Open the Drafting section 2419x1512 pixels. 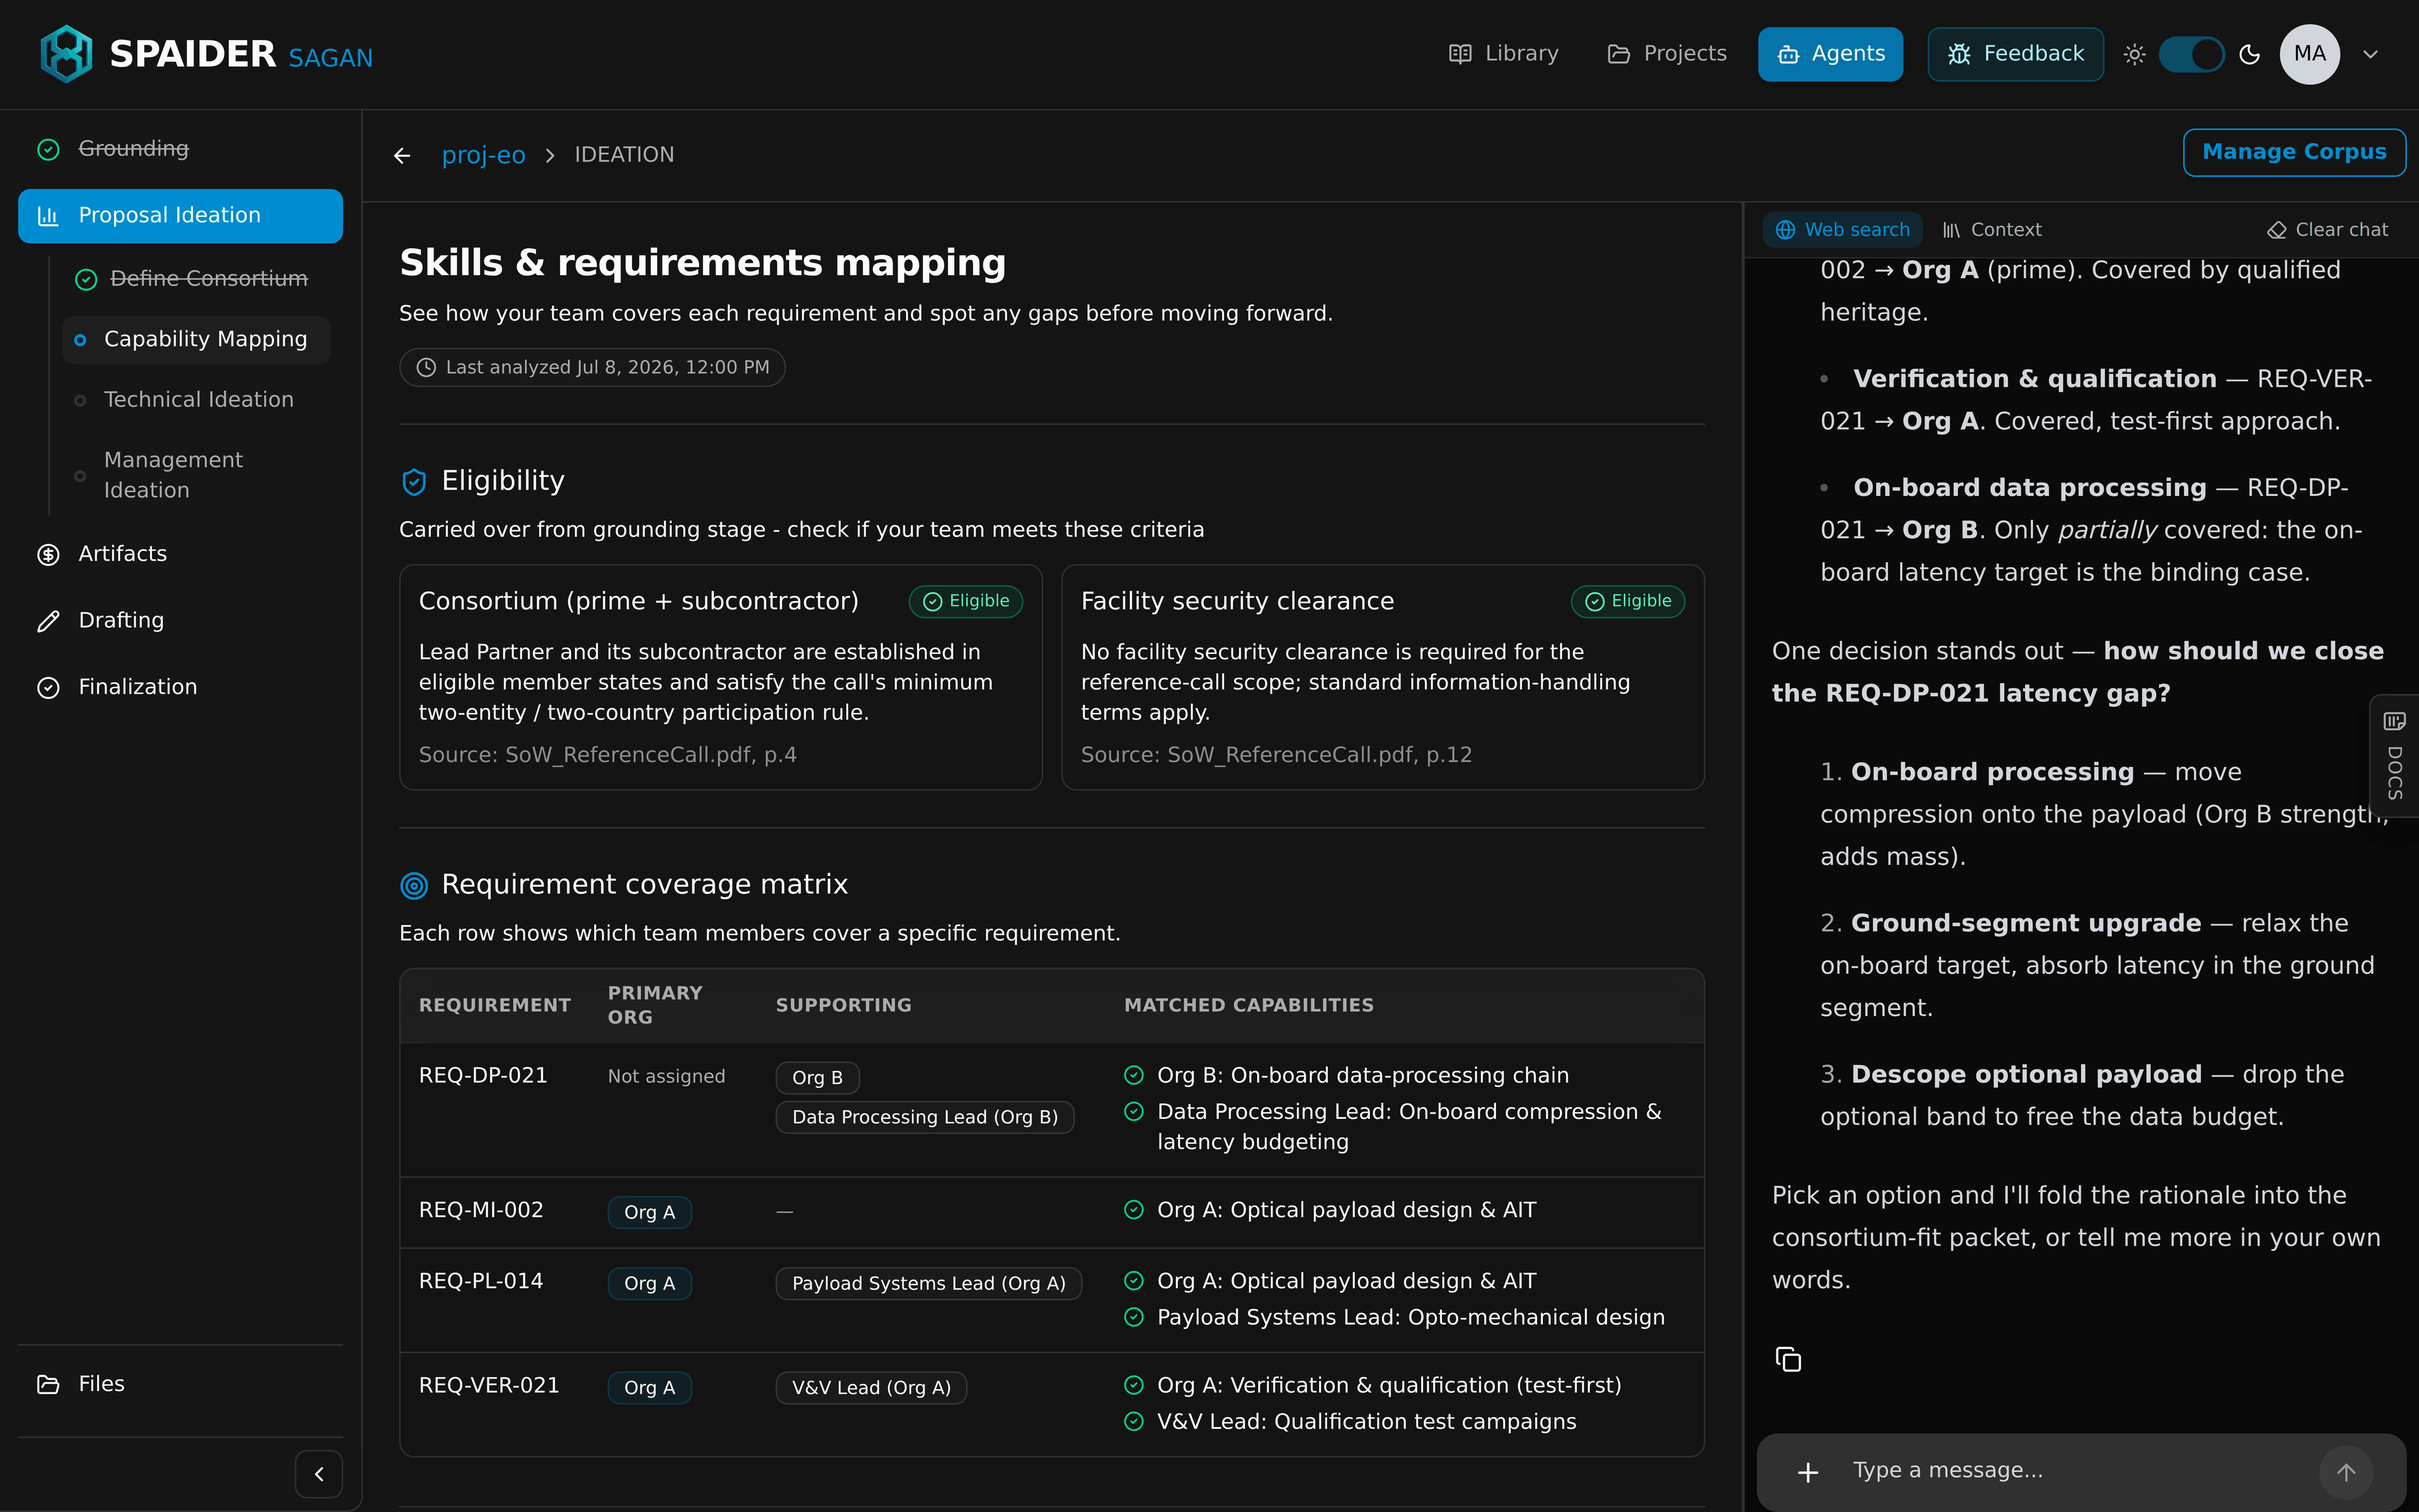pos(180,621)
